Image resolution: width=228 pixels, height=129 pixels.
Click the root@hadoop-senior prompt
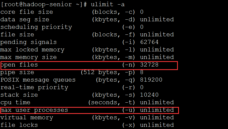pyautogui.click(x=44, y=4)
